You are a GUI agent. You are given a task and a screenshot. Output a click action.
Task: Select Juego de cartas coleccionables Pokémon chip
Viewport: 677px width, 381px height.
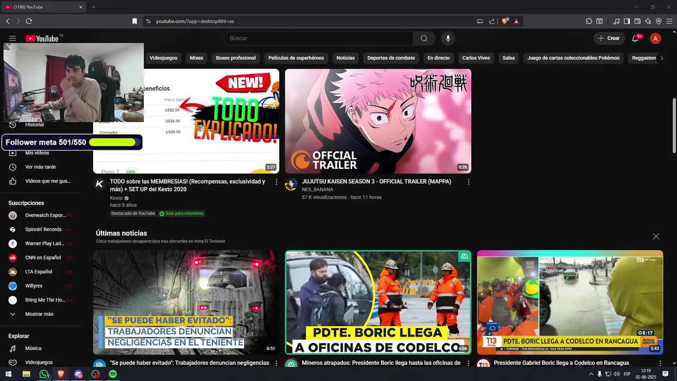coord(573,58)
